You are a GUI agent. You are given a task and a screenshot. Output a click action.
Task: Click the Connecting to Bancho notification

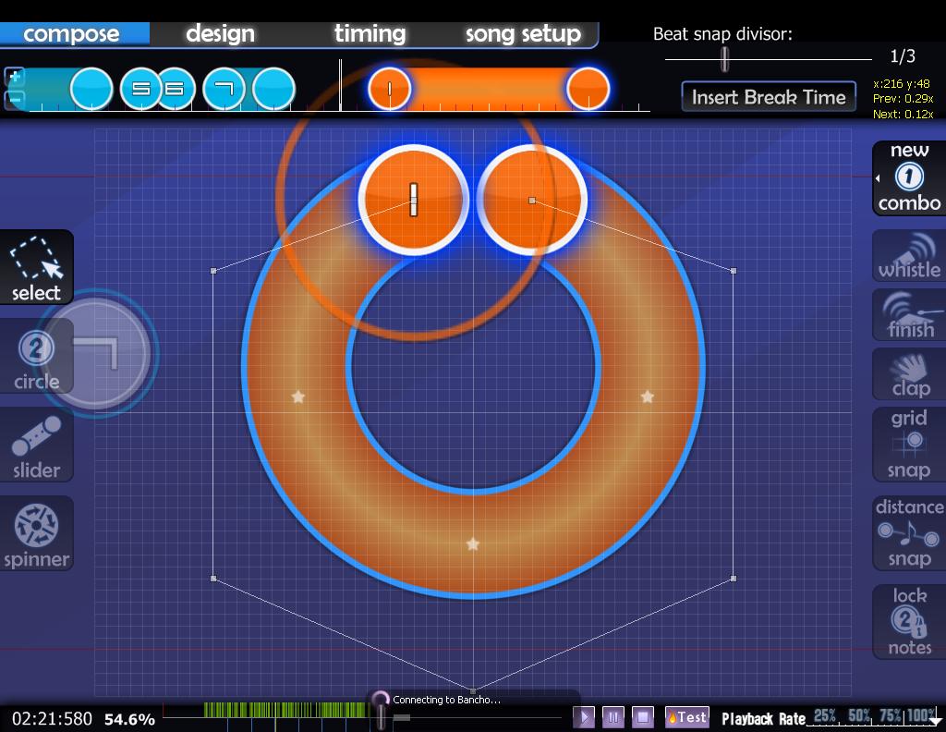pos(446,700)
